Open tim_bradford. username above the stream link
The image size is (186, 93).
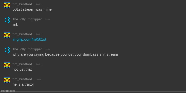coord(23,34)
